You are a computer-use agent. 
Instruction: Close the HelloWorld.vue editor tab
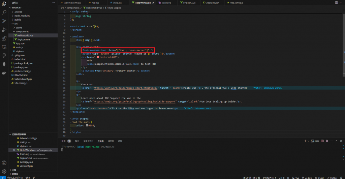pos(153,3)
